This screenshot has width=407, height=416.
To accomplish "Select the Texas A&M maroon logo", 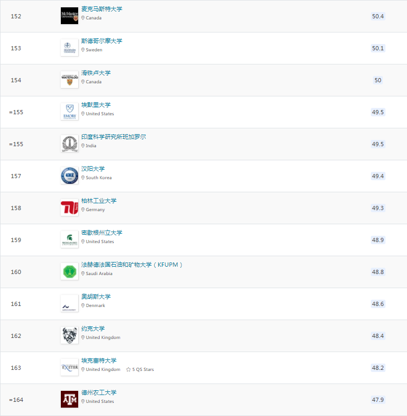I will tap(69, 399).
